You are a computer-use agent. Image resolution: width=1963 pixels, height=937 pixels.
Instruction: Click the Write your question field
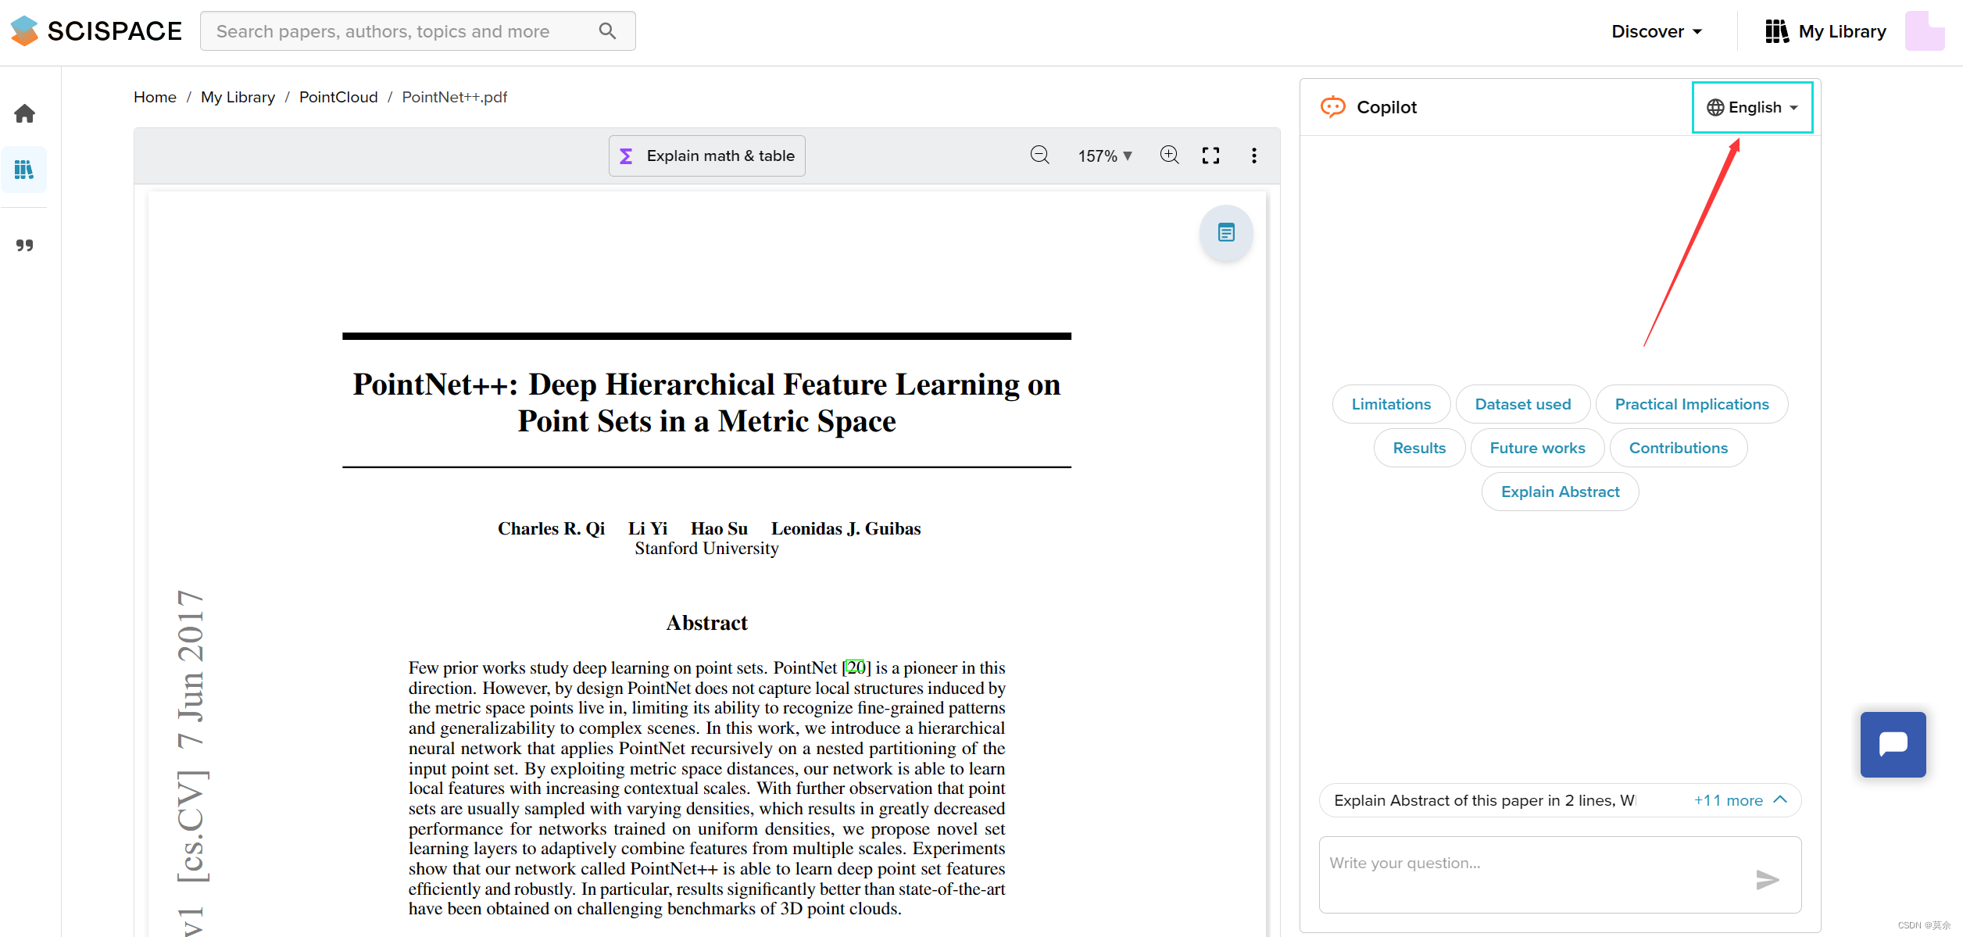(1532, 874)
